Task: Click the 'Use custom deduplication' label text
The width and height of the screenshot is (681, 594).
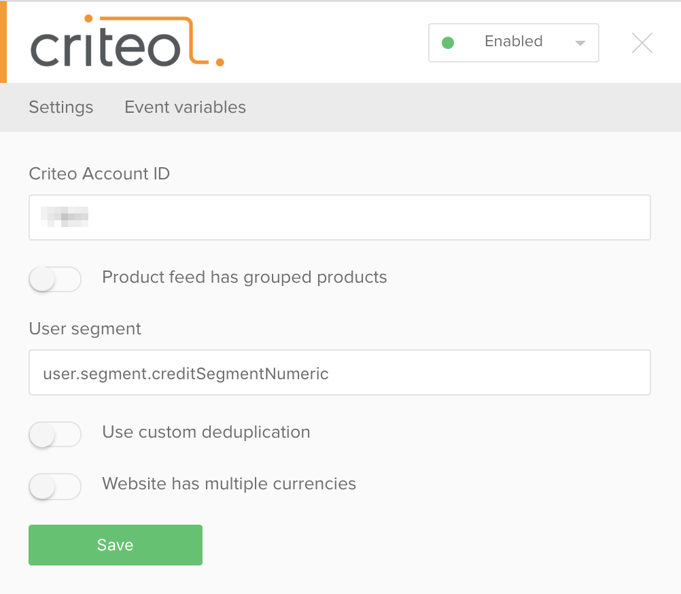Action: pos(206,432)
